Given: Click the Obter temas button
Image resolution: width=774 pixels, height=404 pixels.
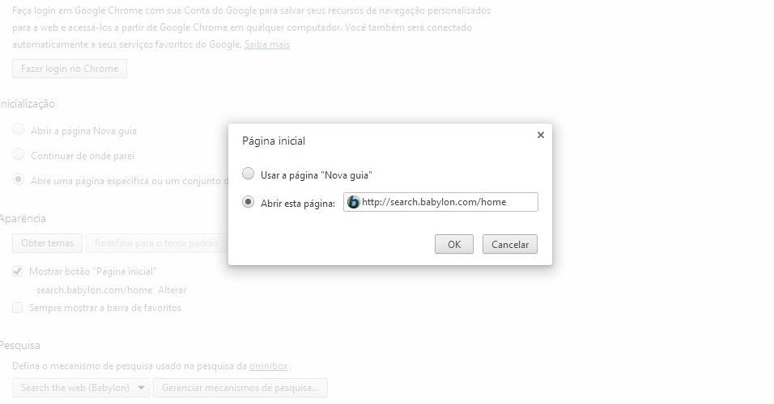Looking at the screenshot, I should pos(48,243).
